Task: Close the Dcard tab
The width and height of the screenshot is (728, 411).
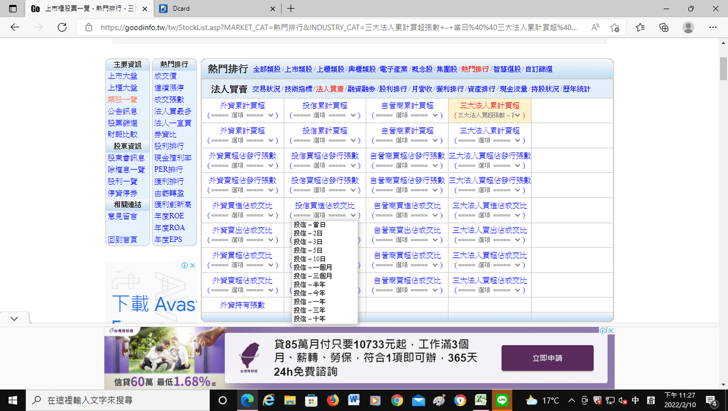Action: 272,9
